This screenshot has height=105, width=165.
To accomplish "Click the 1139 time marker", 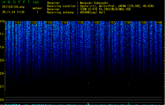I will 143,23.
